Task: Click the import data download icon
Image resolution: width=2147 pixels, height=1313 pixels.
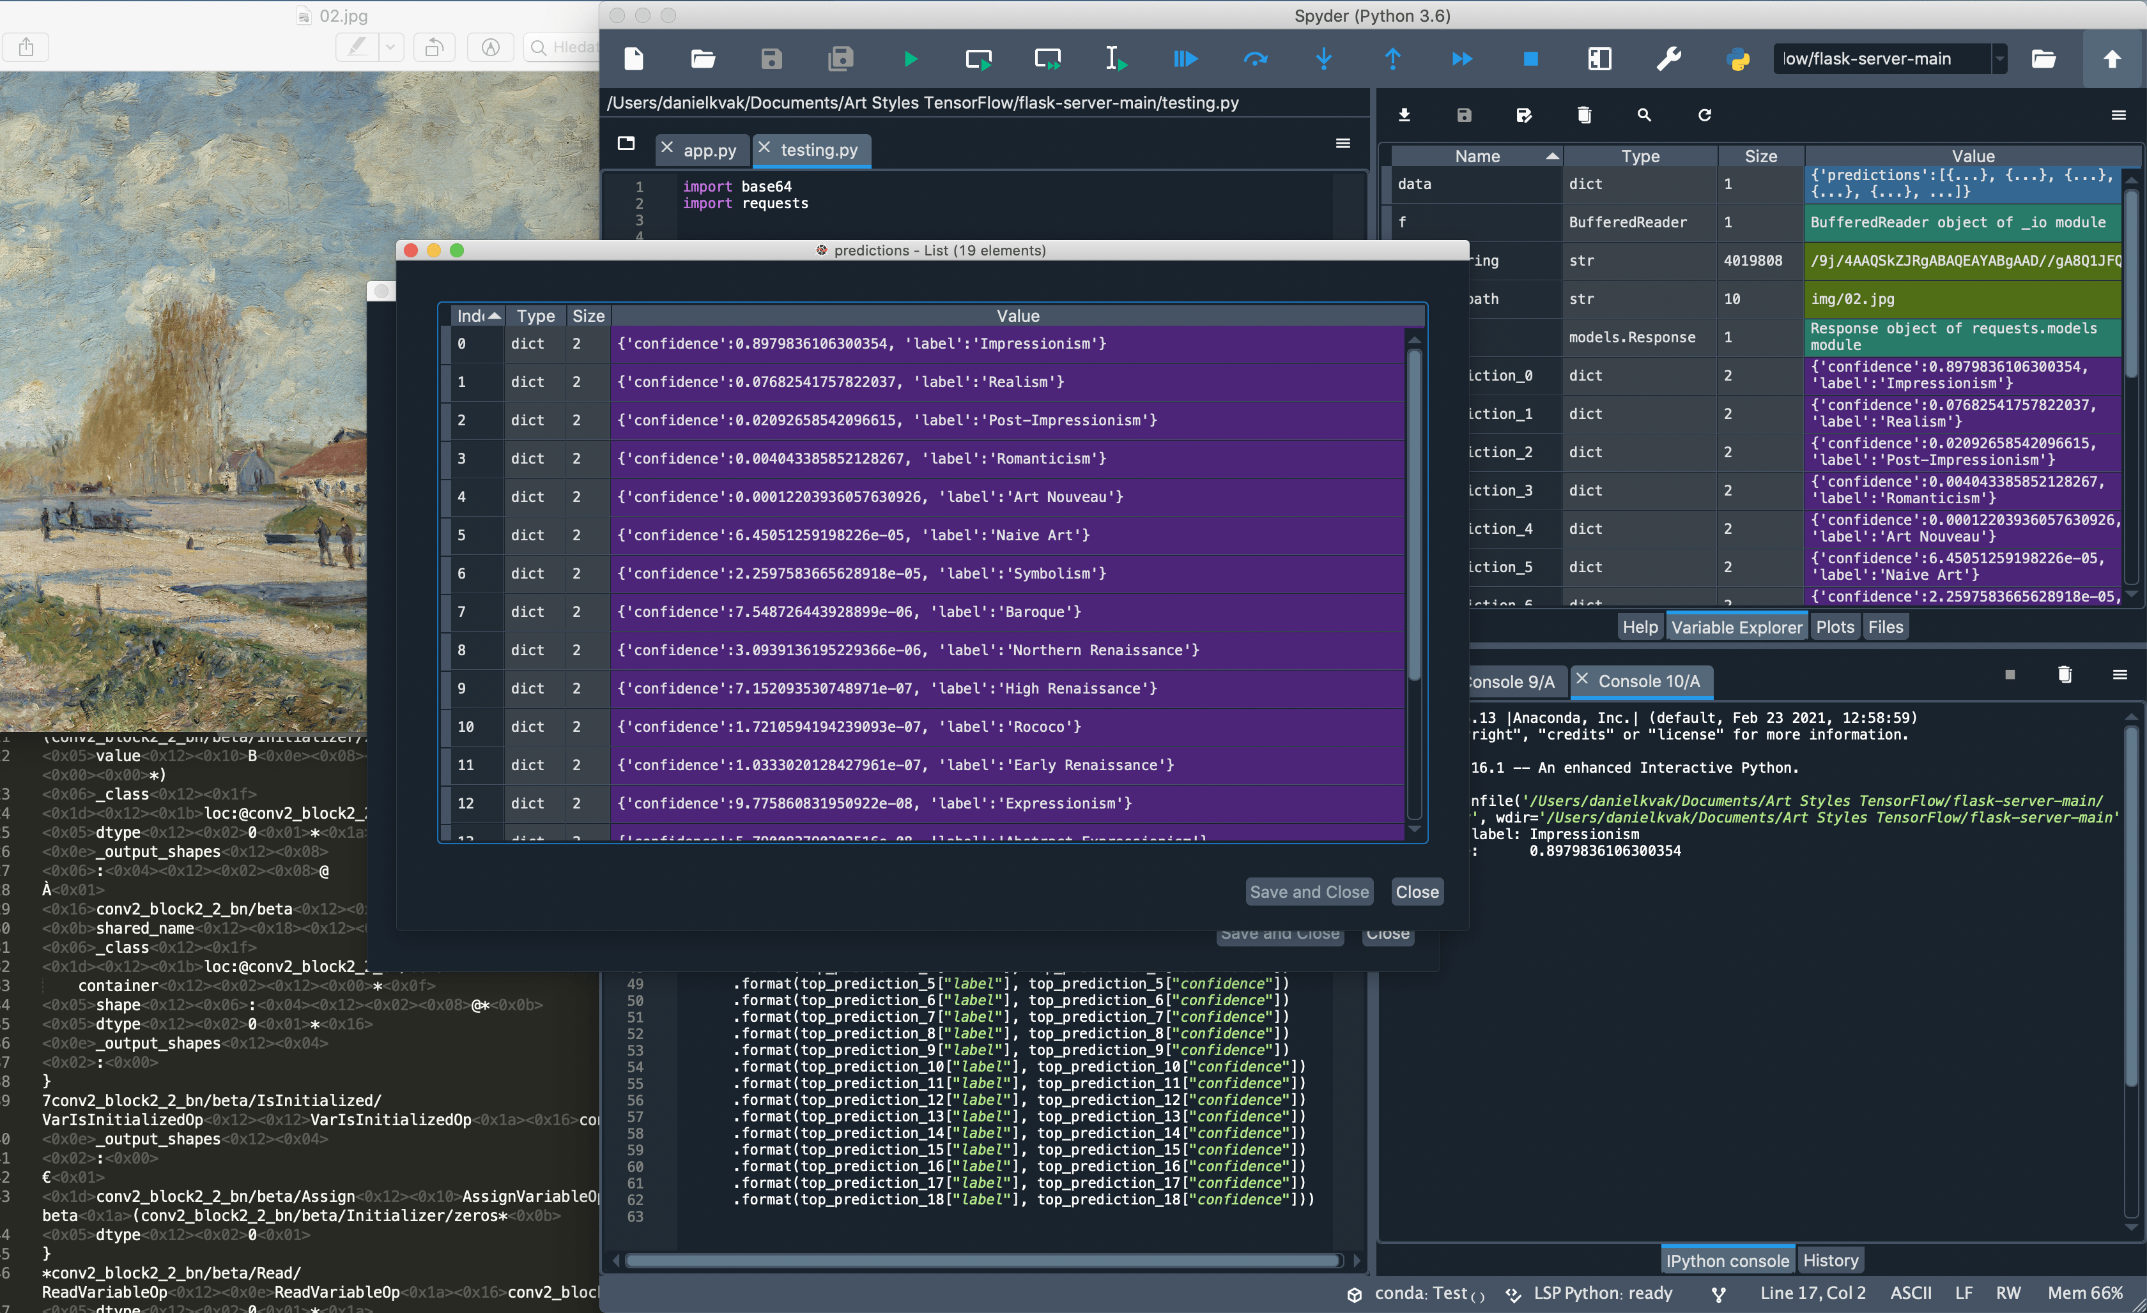Action: (x=1404, y=115)
